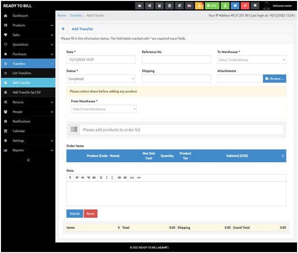Click the add products to order search field
Image resolution: width=298 pixels, height=253 pixels.
[182, 130]
